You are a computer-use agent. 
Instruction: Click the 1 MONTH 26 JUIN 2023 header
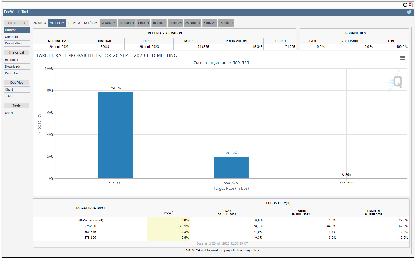(x=373, y=213)
